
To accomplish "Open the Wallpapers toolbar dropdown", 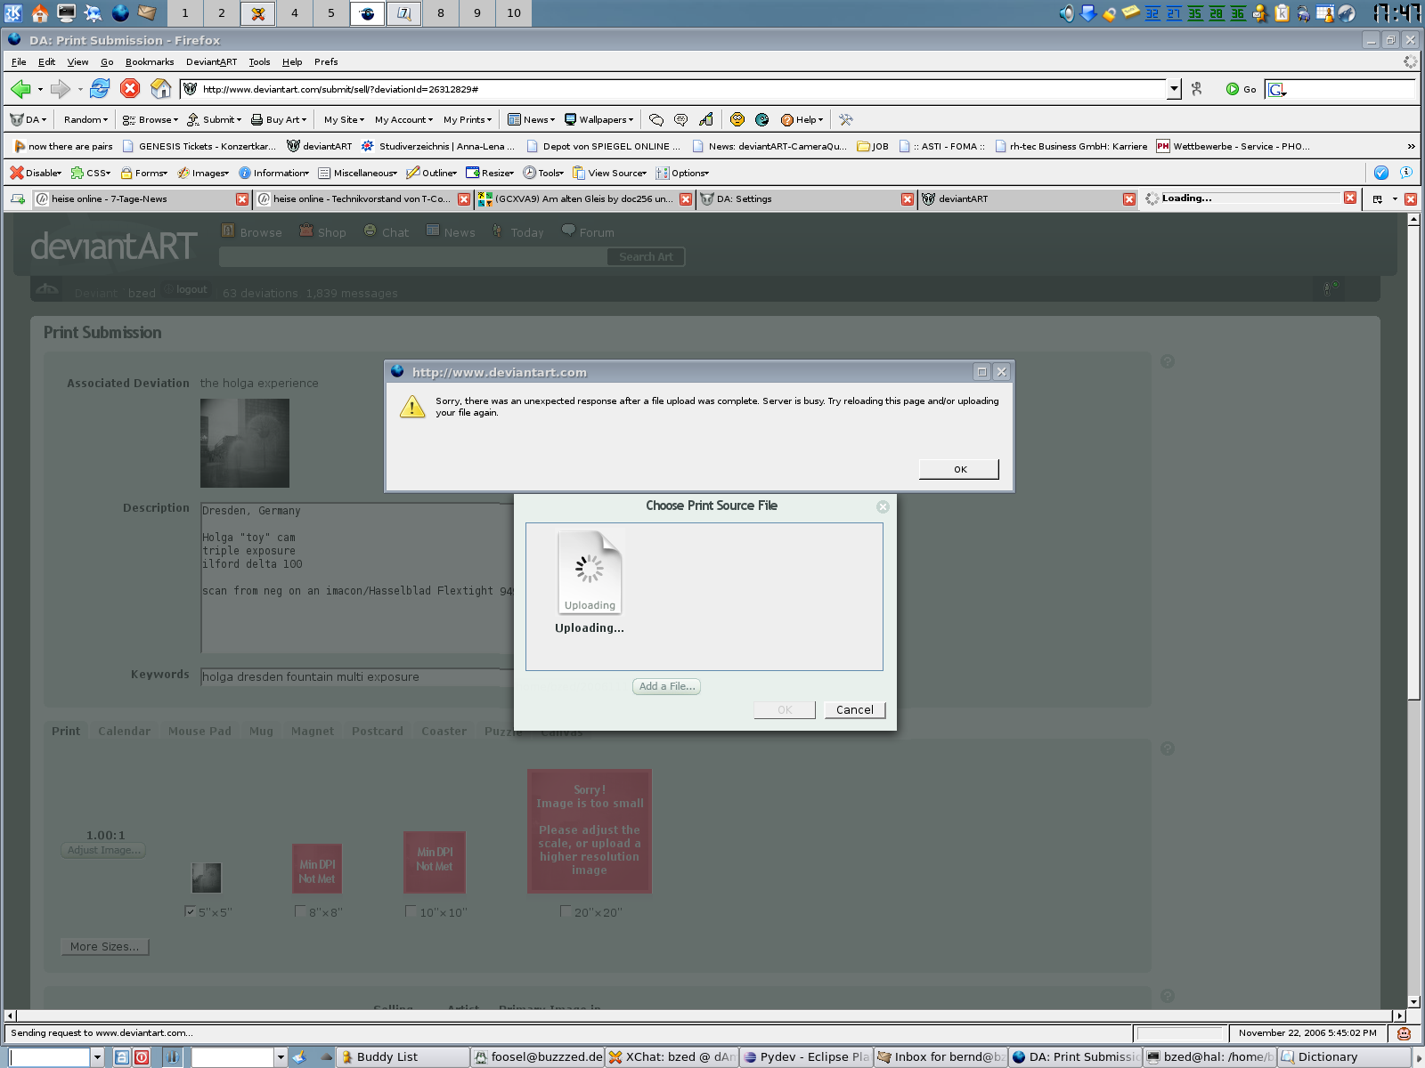I will [598, 119].
